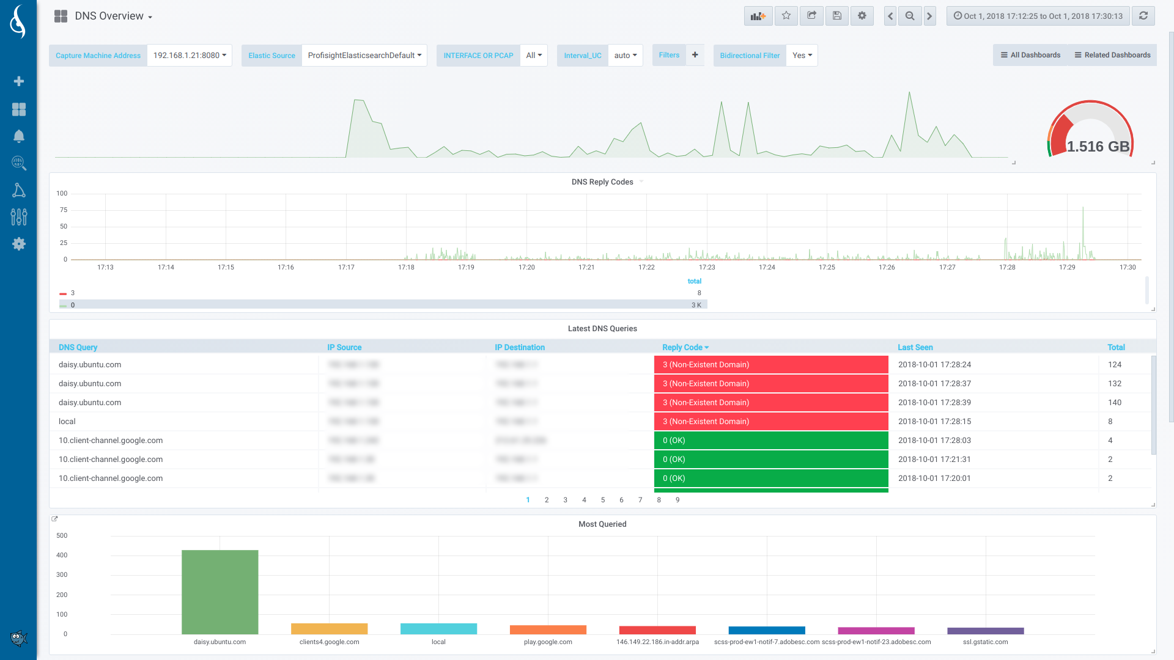This screenshot has height=660, width=1174.
Task: Sort table by Reply Code column
Action: 685,347
